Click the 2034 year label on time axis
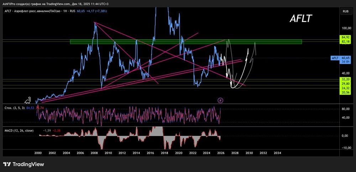356x172 pixels. 277,153
